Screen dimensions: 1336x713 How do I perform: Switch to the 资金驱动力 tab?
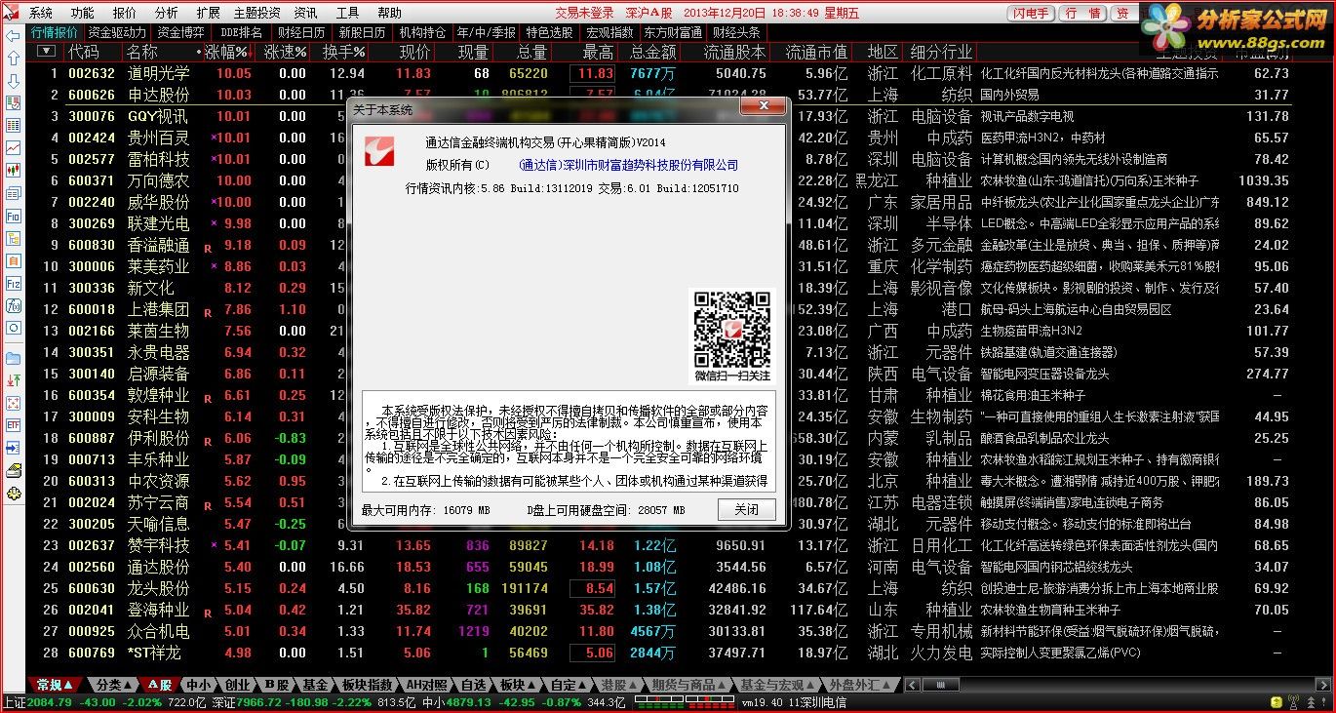117,32
